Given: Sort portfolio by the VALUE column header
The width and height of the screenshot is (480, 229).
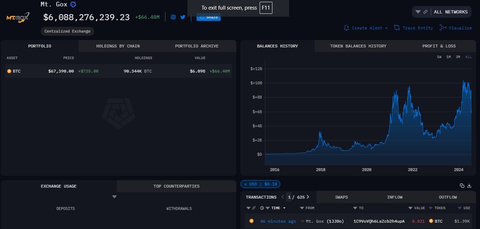Looking at the screenshot, I should pyautogui.click(x=200, y=58).
